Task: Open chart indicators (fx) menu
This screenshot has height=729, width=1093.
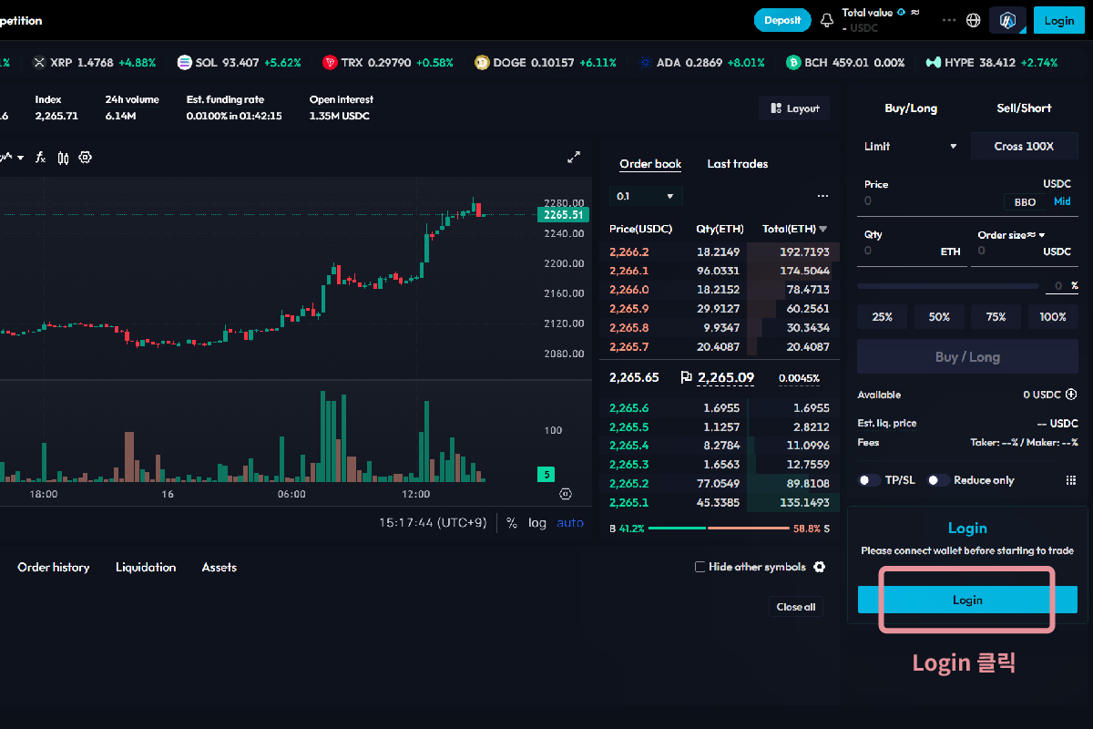Action: pyautogui.click(x=40, y=158)
